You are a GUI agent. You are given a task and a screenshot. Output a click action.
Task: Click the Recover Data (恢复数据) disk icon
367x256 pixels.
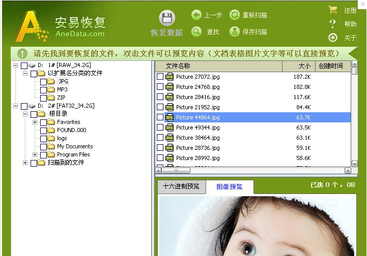click(166, 18)
